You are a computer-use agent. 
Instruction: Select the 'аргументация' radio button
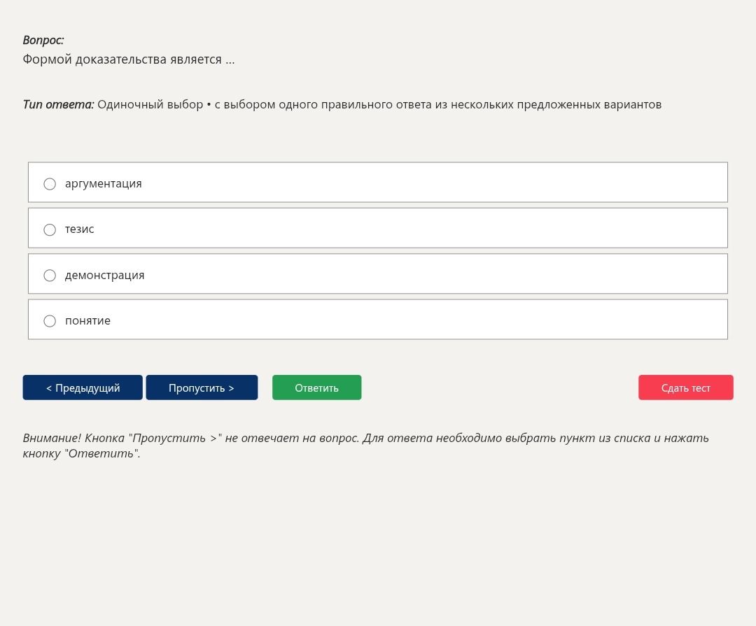(50, 184)
